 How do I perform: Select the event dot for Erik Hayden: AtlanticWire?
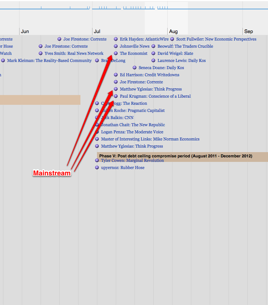pyautogui.click(x=116, y=39)
